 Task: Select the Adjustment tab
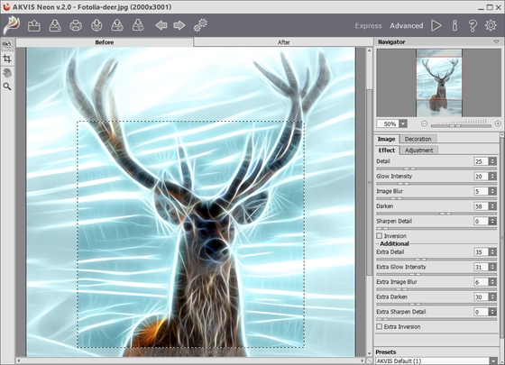pyautogui.click(x=419, y=150)
